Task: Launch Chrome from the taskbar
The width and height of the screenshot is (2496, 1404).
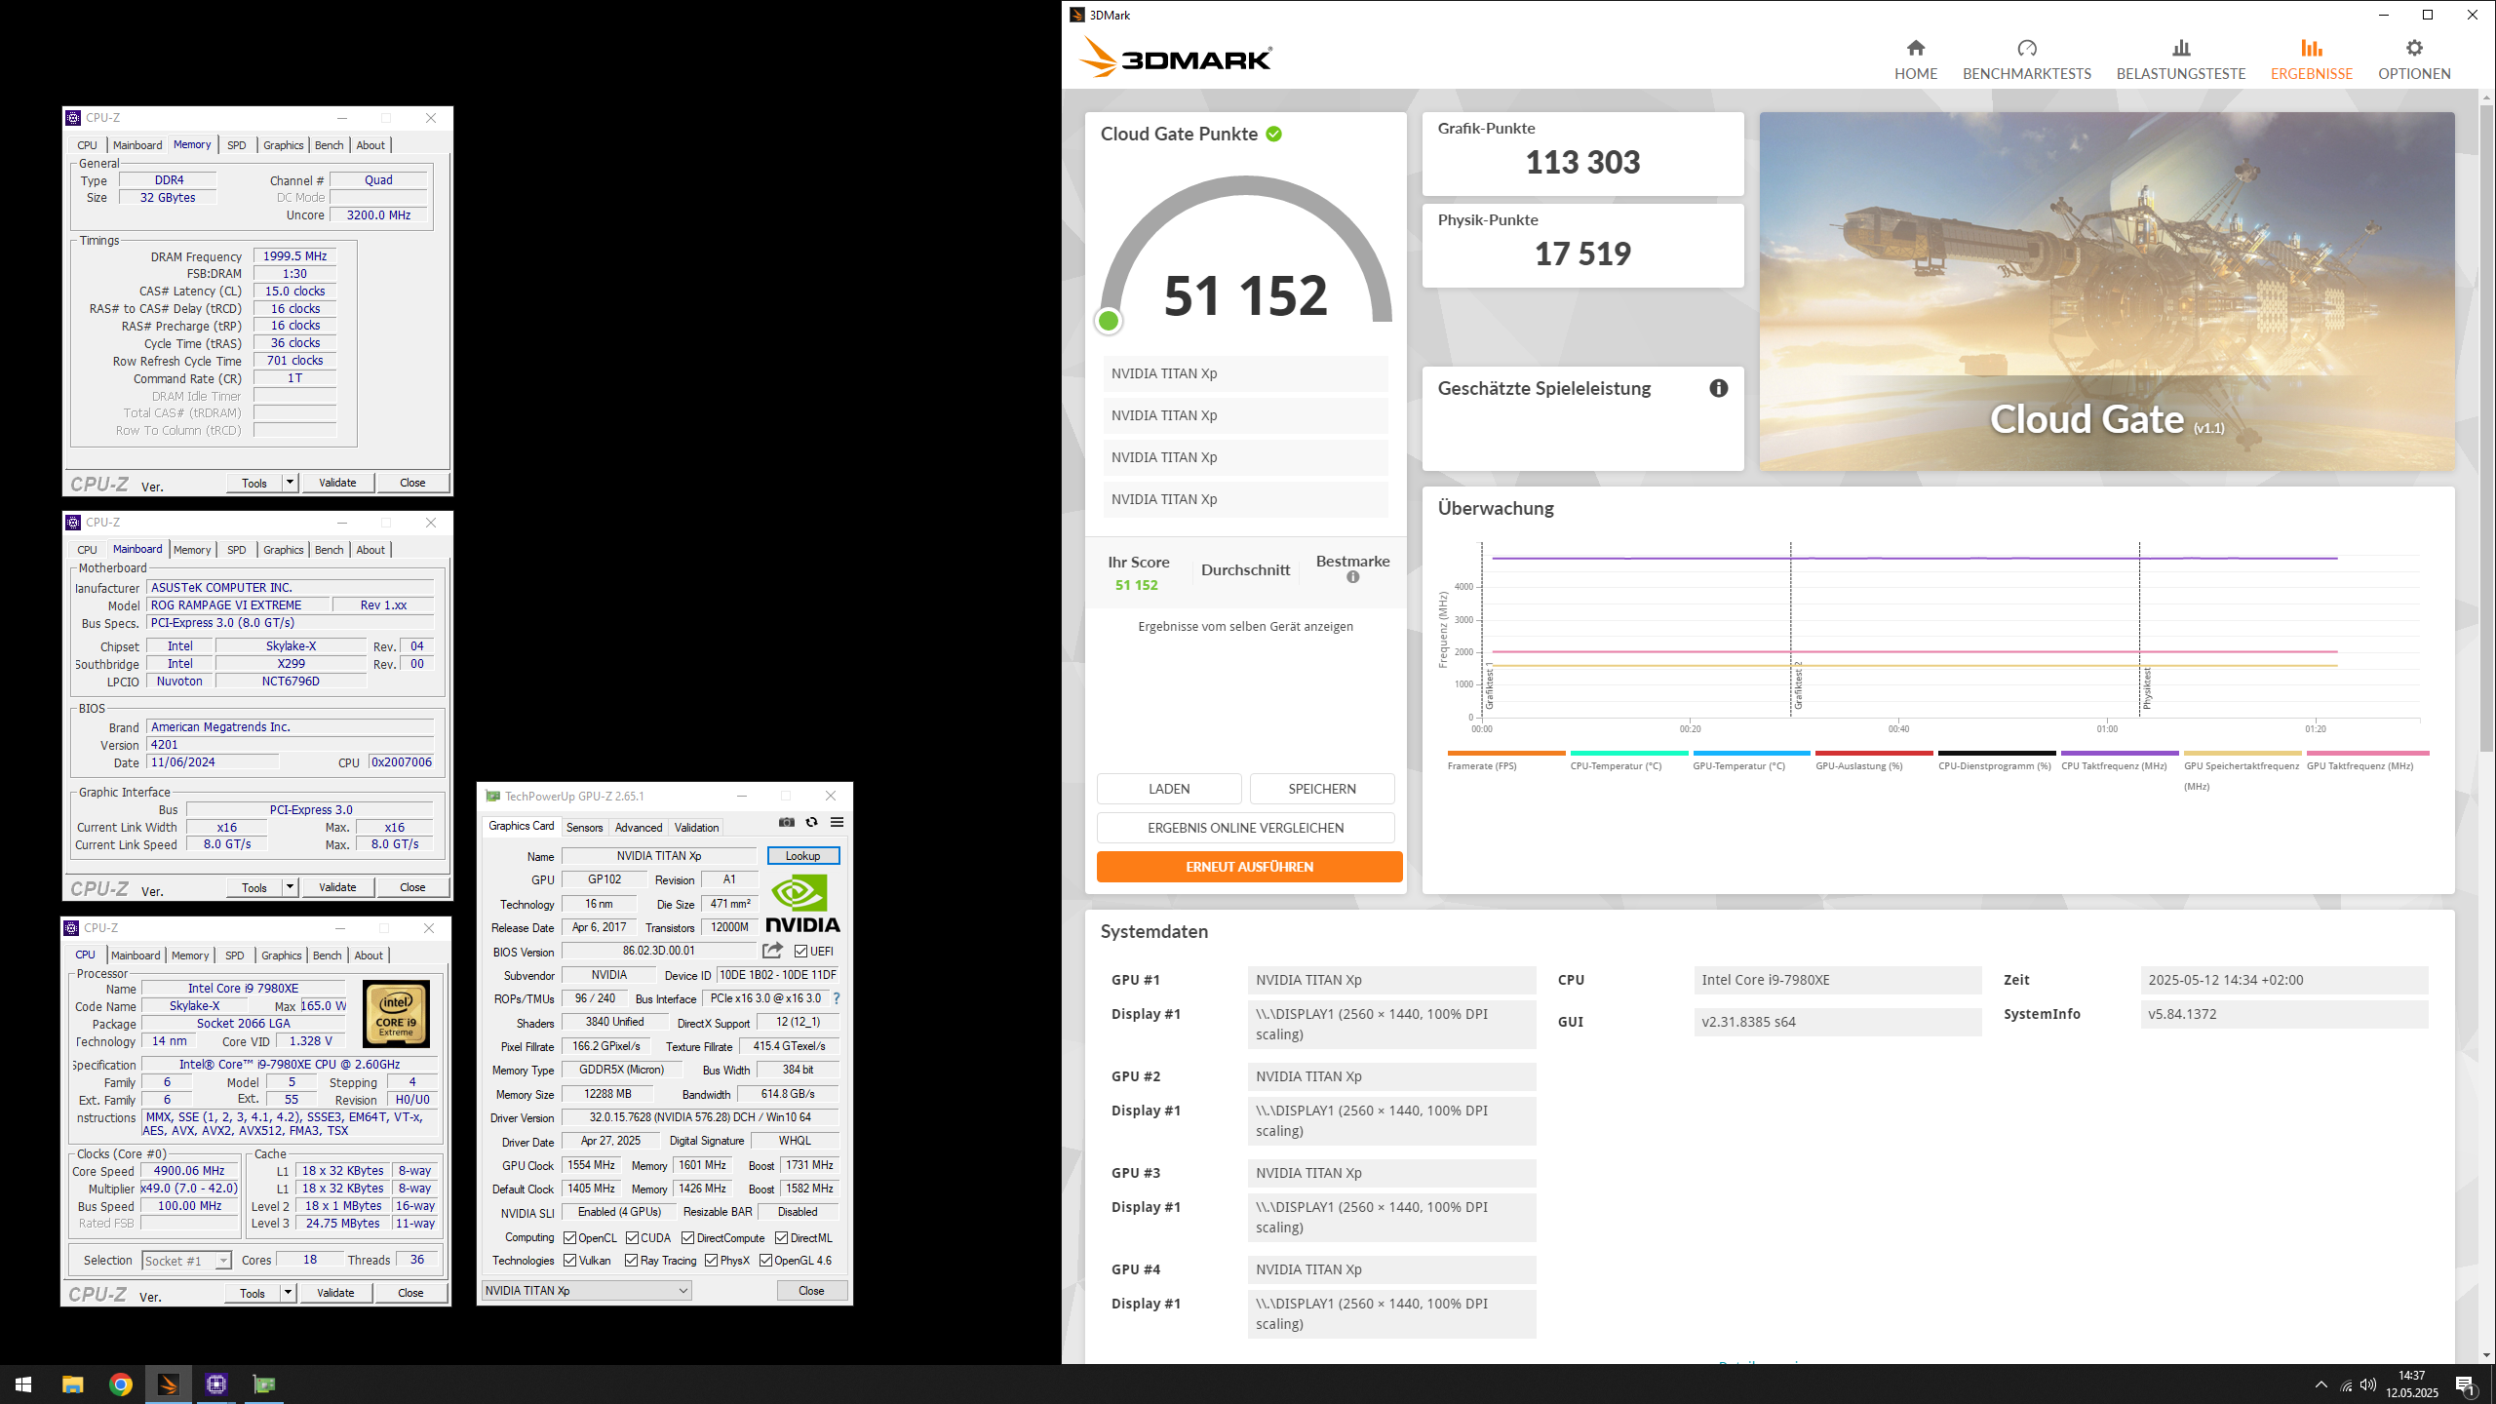Action: [120, 1384]
